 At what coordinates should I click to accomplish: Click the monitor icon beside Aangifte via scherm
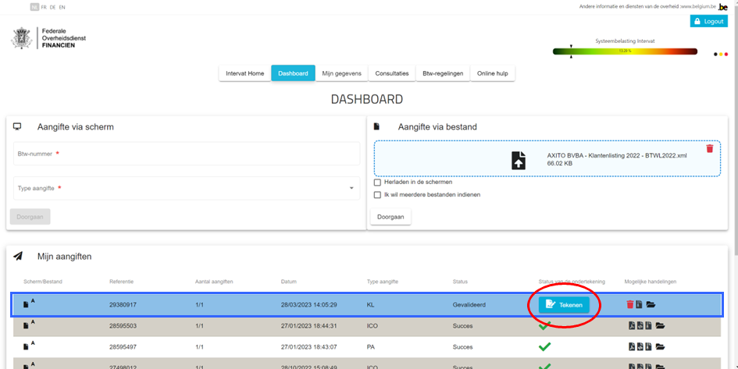(x=17, y=126)
